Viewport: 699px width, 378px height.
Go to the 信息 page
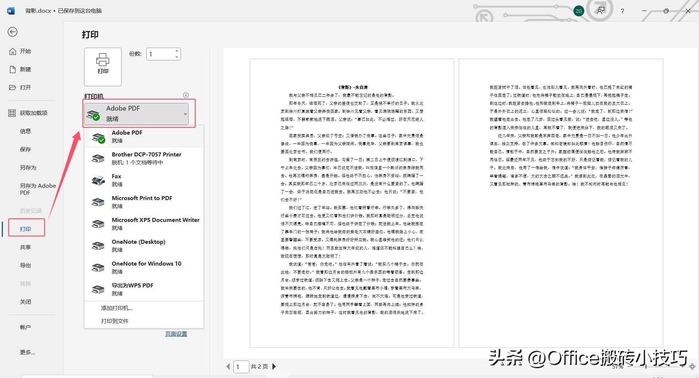click(x=25, y=131)
